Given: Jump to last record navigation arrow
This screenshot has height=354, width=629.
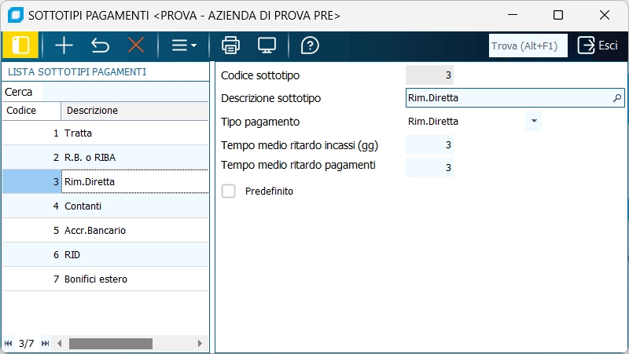Looking at the screenshot, I should (45, 344).
